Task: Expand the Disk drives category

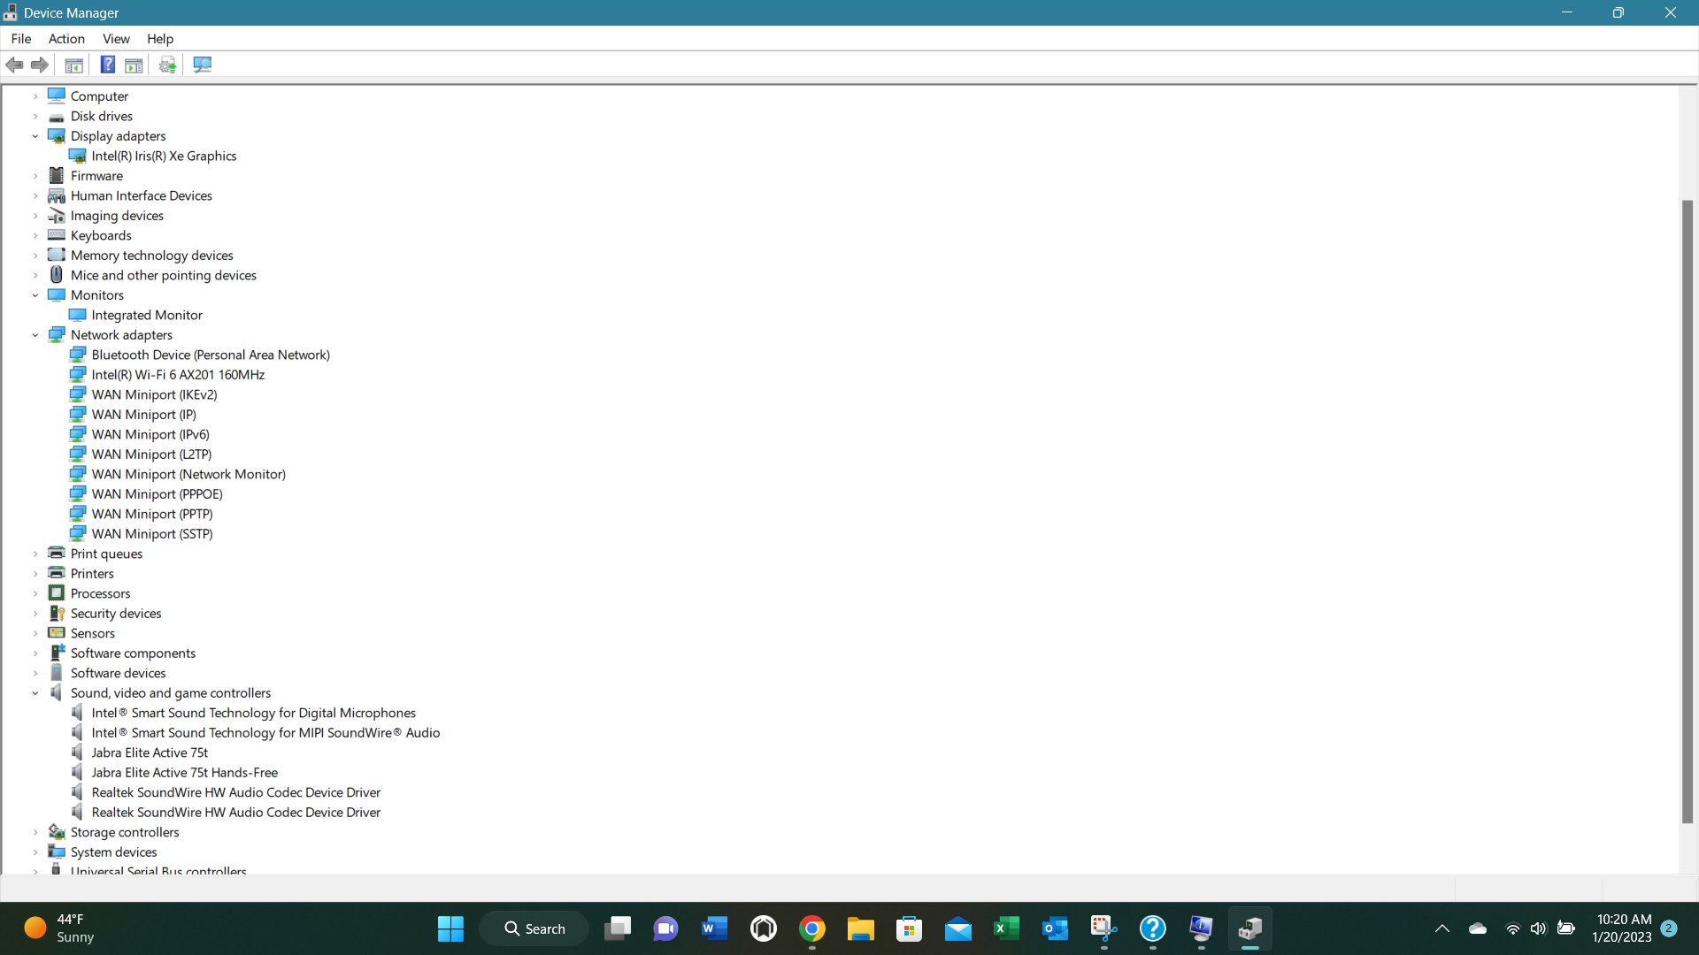Action: (35, 117)
